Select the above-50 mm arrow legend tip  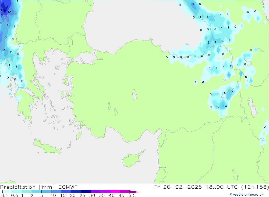click(x=134, y=192)
